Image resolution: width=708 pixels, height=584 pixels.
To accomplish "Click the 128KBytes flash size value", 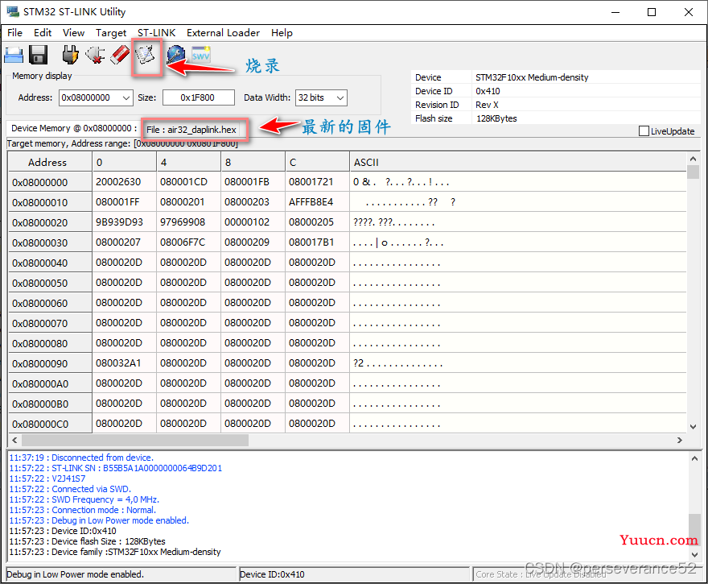I will (496, 118).
